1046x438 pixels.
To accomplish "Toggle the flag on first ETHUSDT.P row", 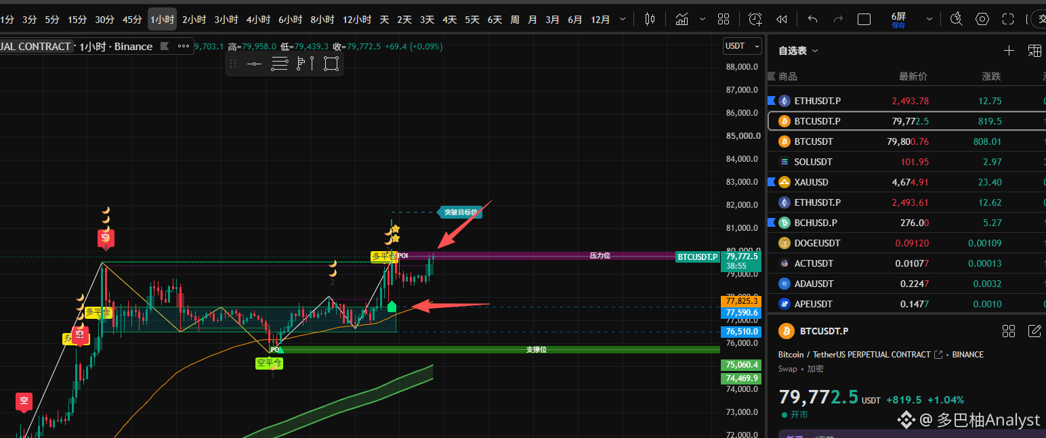I will (x=771, y=101).
